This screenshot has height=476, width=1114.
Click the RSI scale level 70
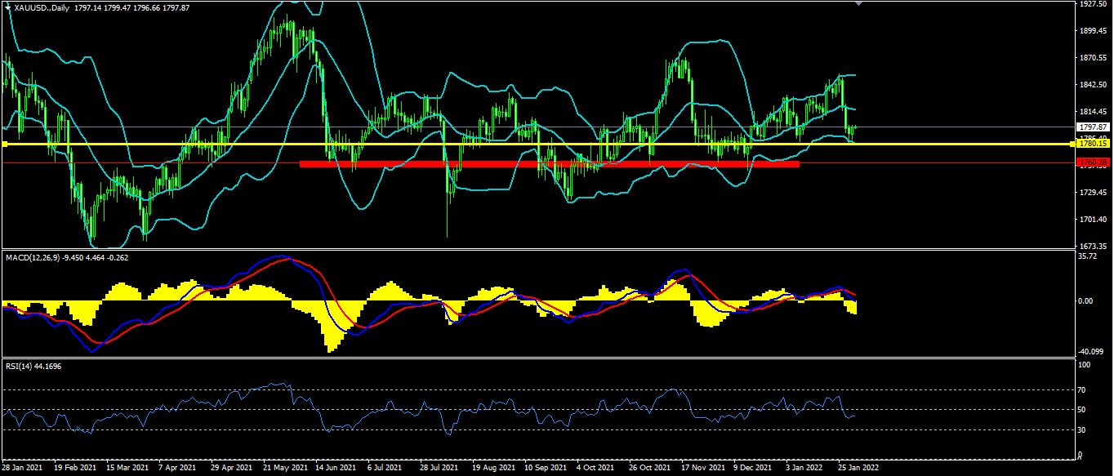[x=1083, y=390]
